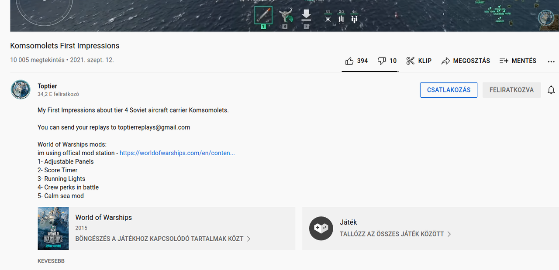Click the 2015 release year under World of Warships
This screenshot has height=270, width=559.
[81, 228]
